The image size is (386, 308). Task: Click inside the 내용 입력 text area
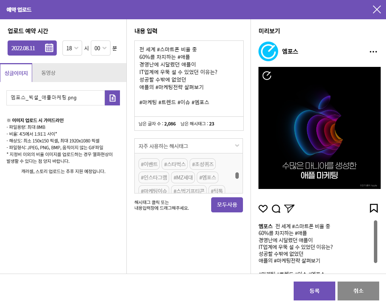click(x=189, y=79)
